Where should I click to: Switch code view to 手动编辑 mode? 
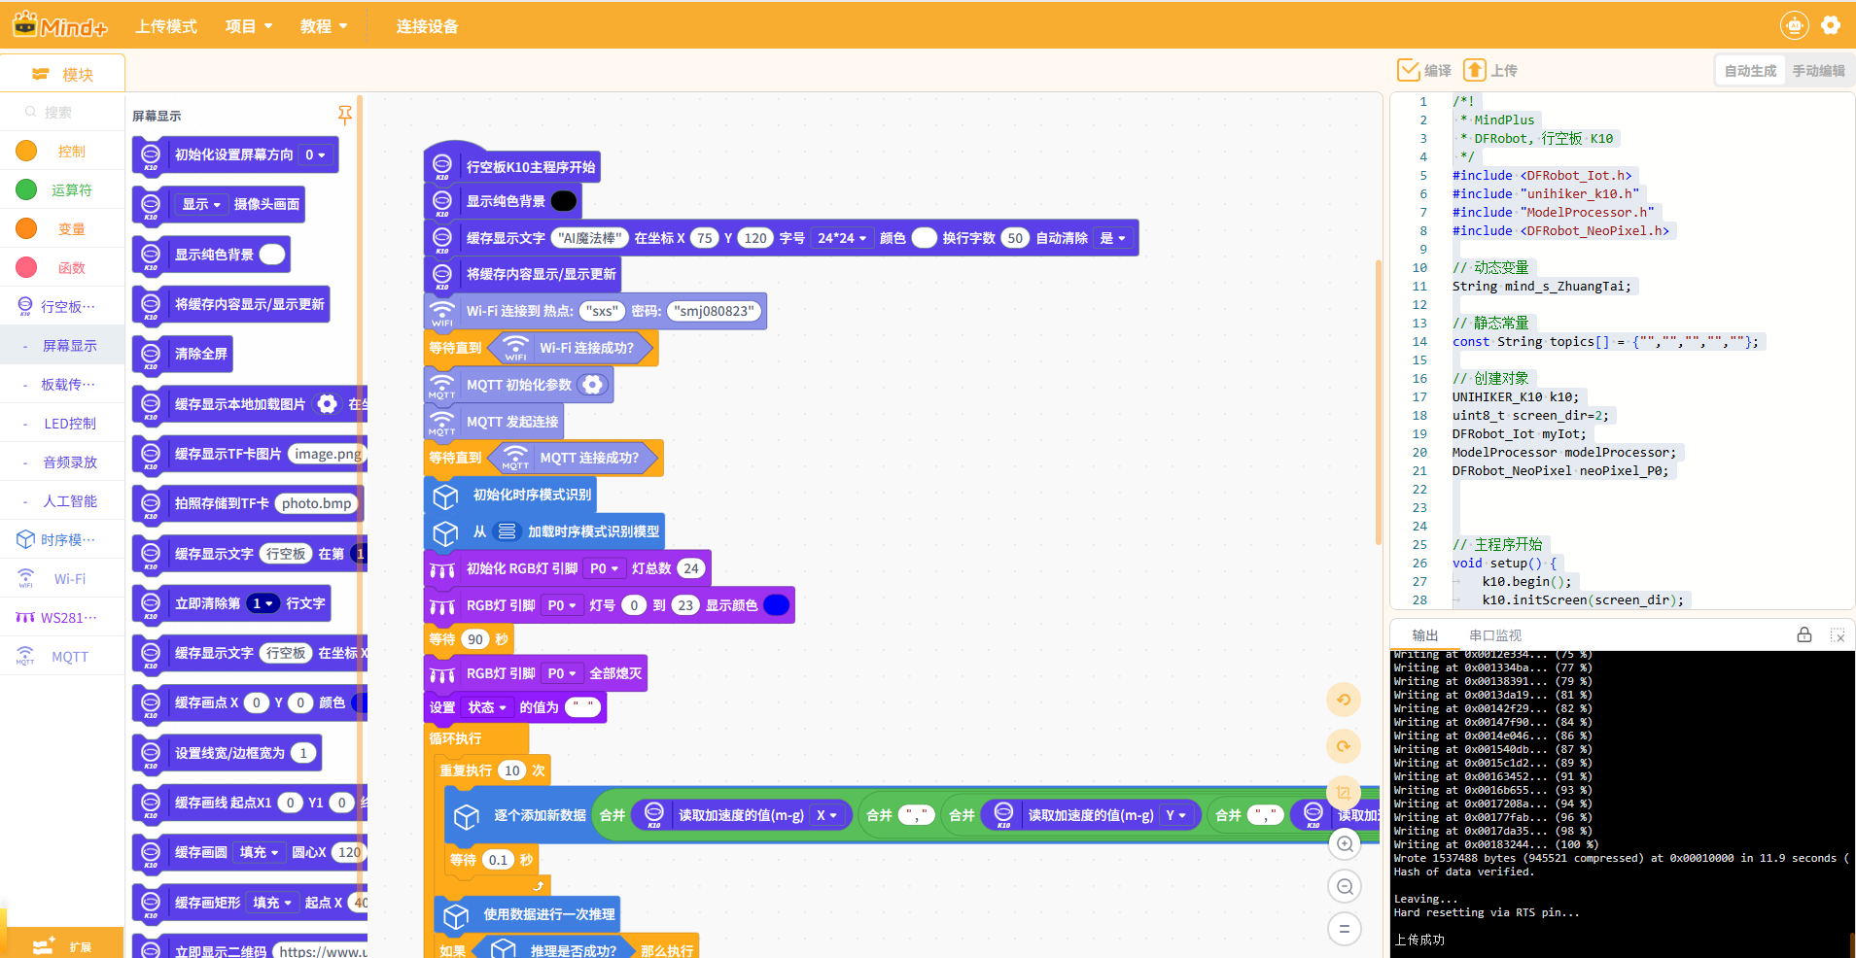click(x=1818, y=71)
